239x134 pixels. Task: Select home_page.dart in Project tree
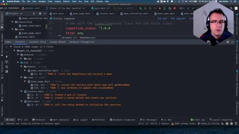coord(31,33)
